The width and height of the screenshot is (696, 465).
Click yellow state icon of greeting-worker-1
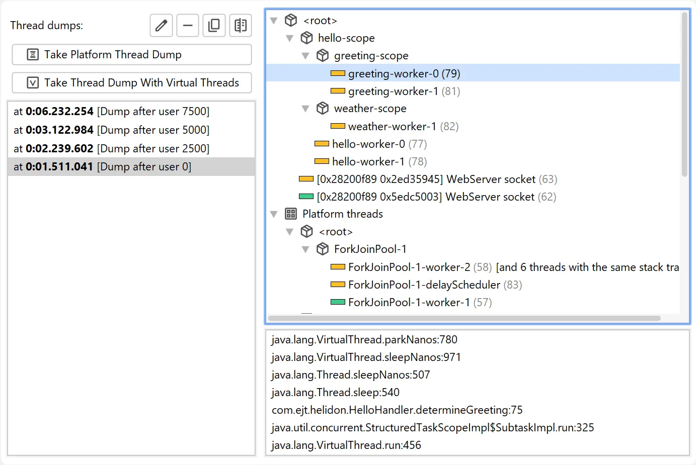pos(338,91)
